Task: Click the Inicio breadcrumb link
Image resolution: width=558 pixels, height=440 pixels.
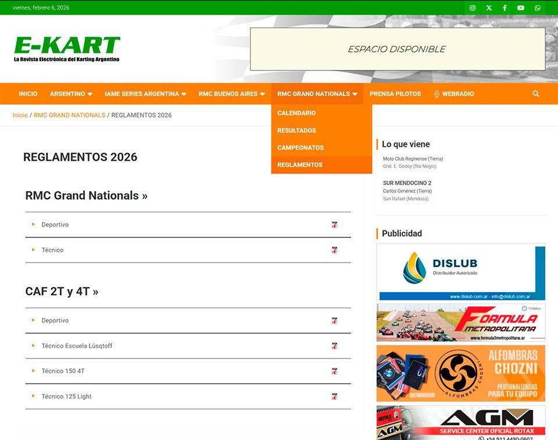Action: coord(20,115)
